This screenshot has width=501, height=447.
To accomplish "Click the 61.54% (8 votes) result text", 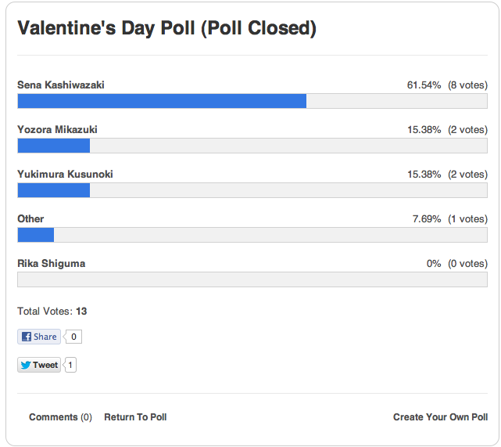I will [446, 85].
